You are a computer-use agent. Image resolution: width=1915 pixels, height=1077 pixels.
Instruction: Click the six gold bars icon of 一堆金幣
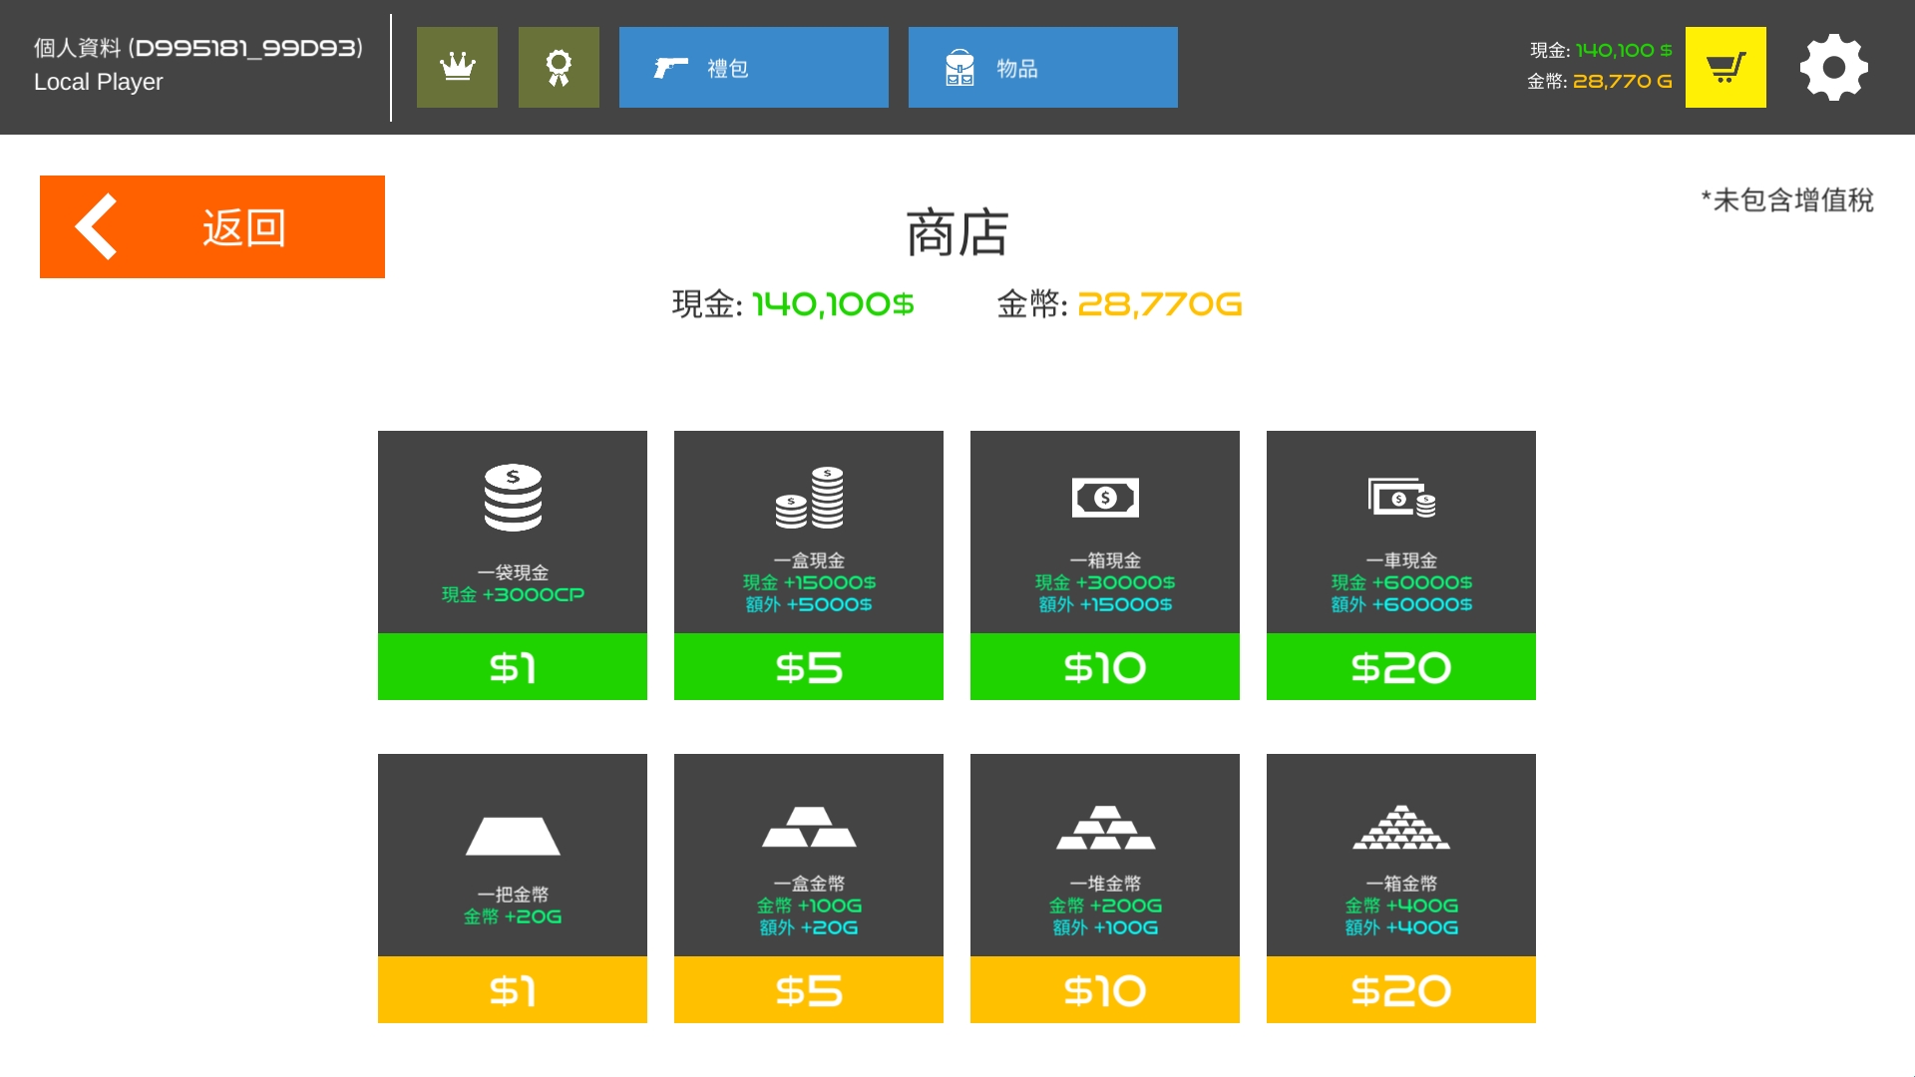1105,827
